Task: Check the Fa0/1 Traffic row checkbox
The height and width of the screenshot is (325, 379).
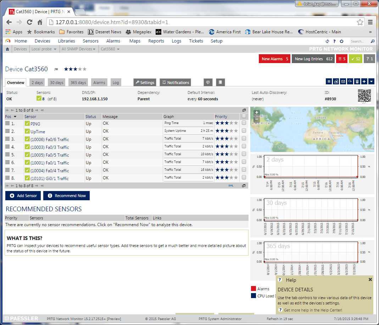Action: click(x=244, y=162)
